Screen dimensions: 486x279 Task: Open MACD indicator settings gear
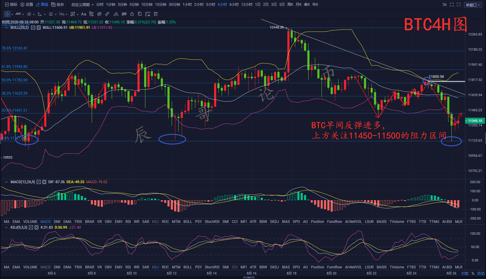pos(39,182)
